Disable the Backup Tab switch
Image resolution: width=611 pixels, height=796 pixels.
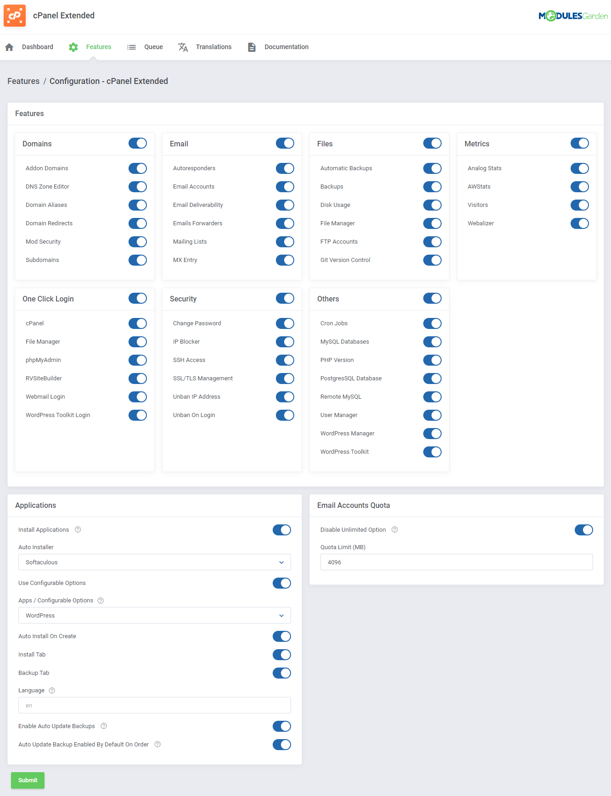282,673
